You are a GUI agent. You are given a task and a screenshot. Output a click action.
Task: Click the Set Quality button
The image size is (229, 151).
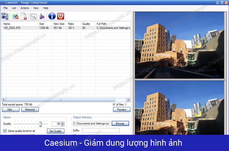[56, 131]
